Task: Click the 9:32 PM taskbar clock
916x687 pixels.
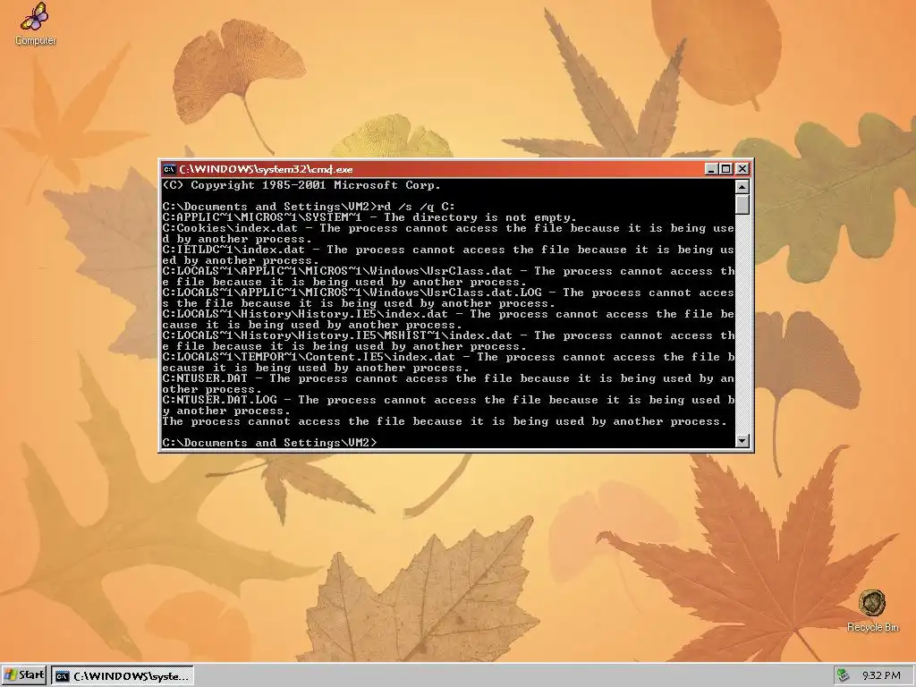Action: tap(881, 675)
